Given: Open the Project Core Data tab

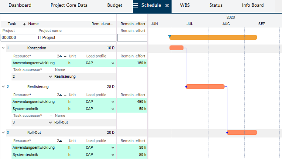Looking at the screenshot, I should point(69,6).
